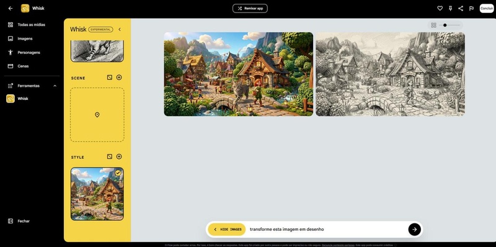496x247 pixels.
Task: Click the Fechar panel icon
Action: 11,221
